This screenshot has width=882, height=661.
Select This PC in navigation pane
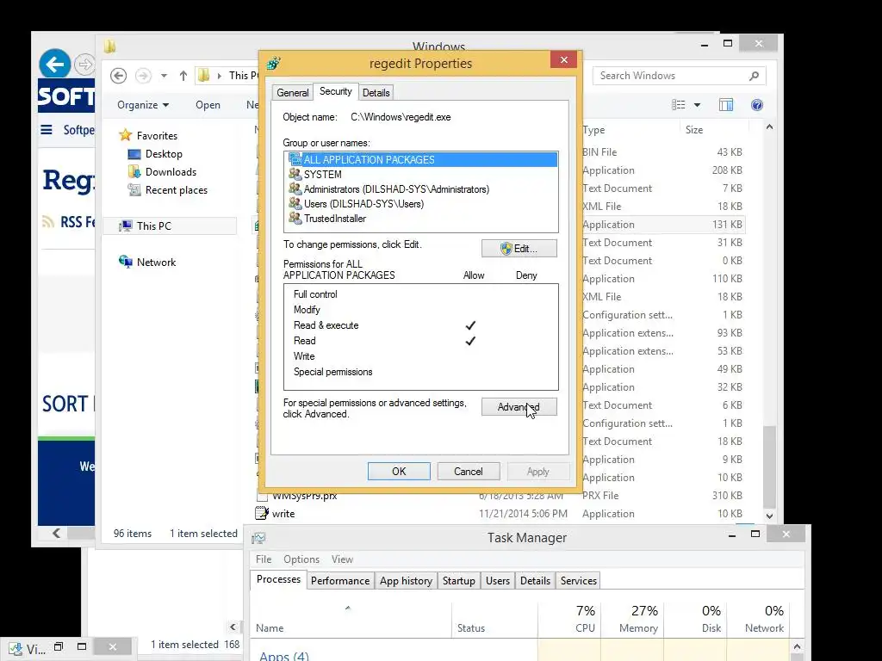click(x=170, y=226)
